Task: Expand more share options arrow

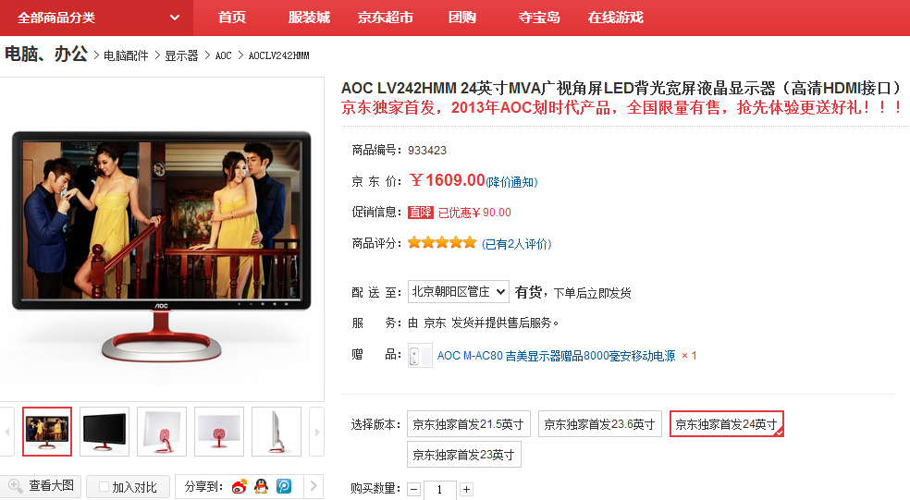Action: click(314, 486)
